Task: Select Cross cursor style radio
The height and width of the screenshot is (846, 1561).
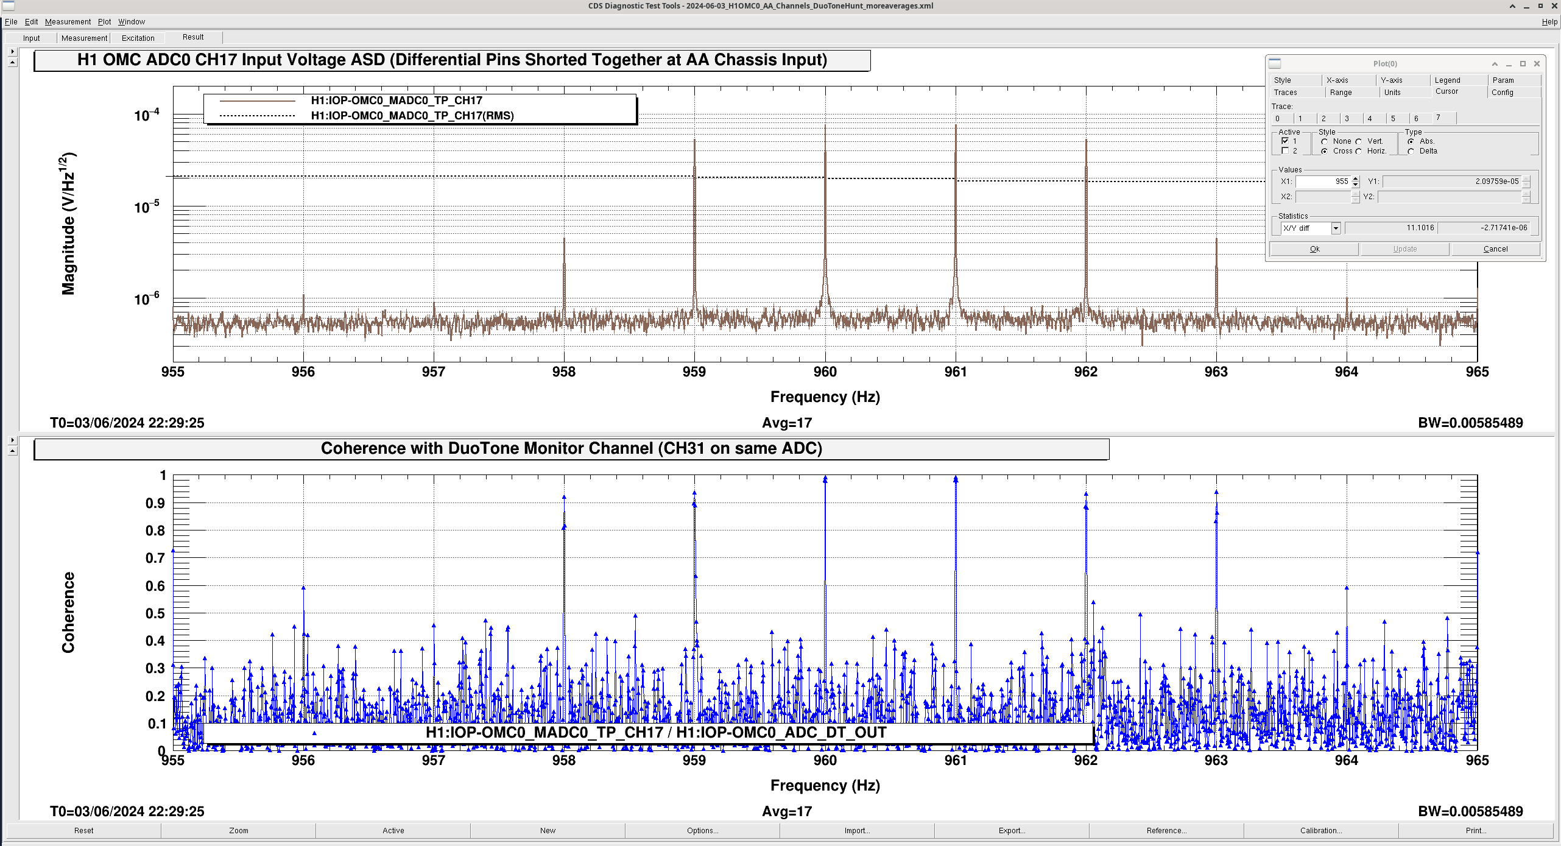Action: (x=1324, y=151)
